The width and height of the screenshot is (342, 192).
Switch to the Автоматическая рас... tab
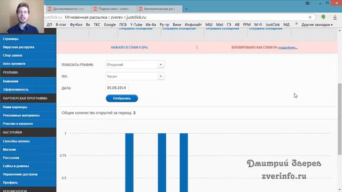(x=159, y=9)
